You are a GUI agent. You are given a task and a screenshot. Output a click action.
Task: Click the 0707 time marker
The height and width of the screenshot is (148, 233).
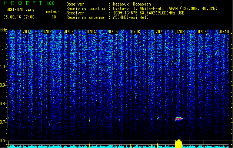pyautogui.click(x=158, y=32)
